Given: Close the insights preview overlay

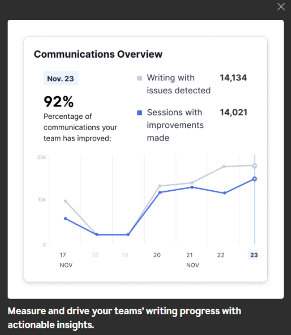Looking at the screenshot, I should 281,7.
